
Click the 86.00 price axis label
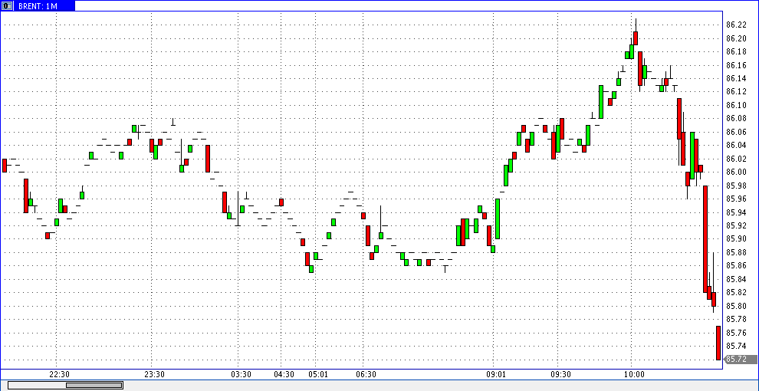pos(736,172)
